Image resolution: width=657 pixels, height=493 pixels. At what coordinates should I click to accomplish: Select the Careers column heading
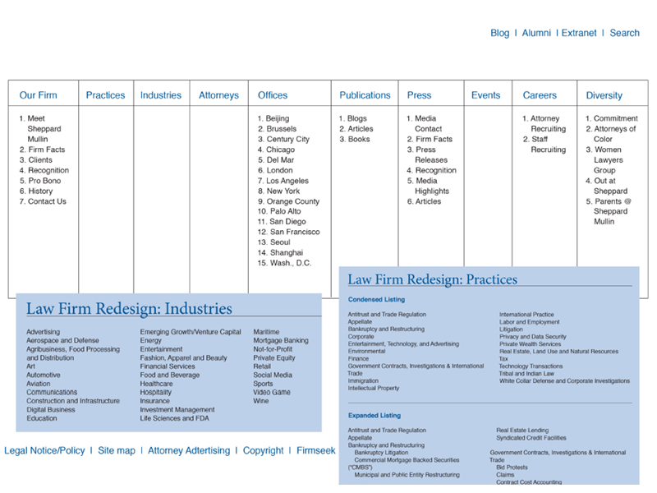pyautogui.click(x=540, y=95)
